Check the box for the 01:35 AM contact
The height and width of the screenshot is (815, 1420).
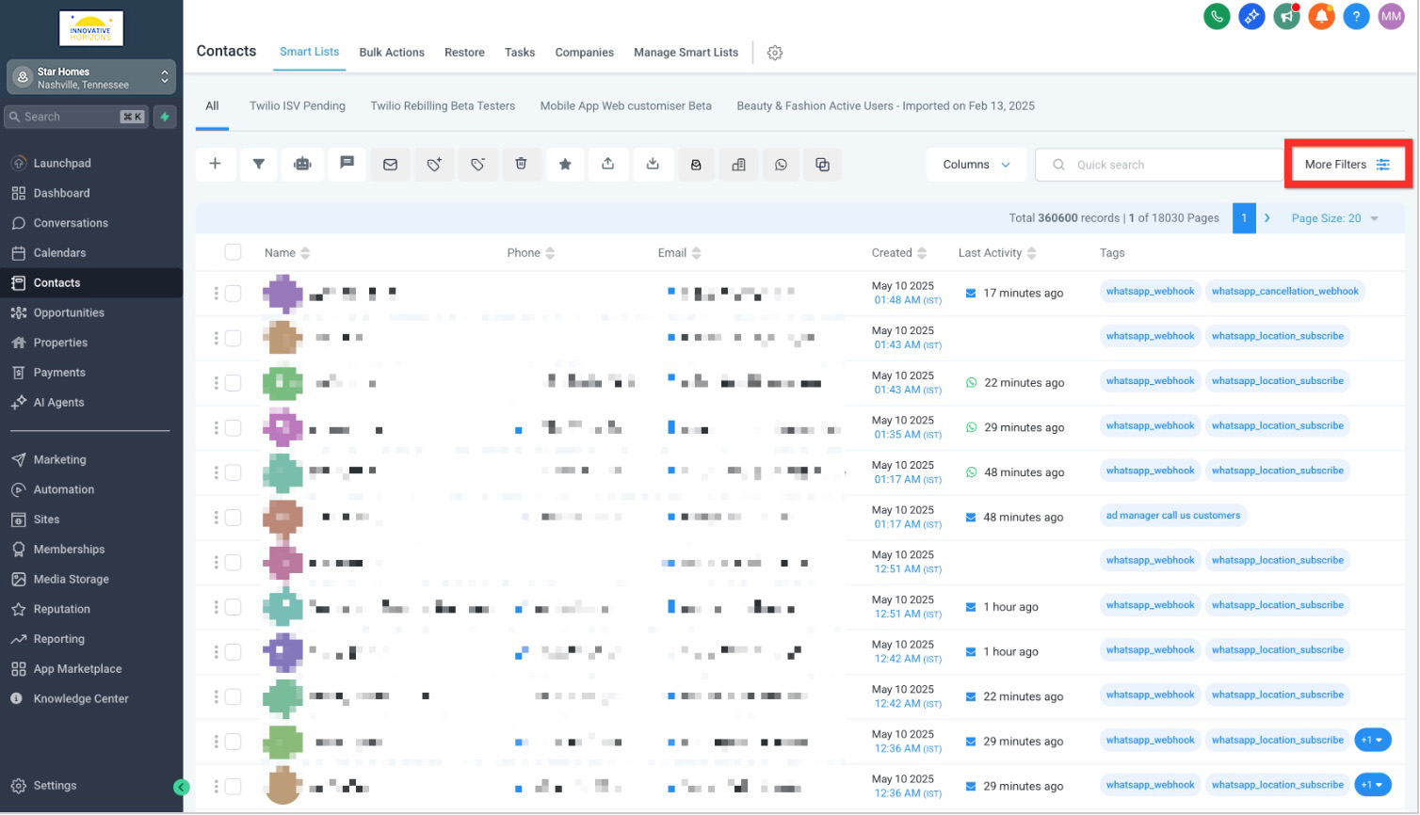pyautogui.click(x=233, y=428)
